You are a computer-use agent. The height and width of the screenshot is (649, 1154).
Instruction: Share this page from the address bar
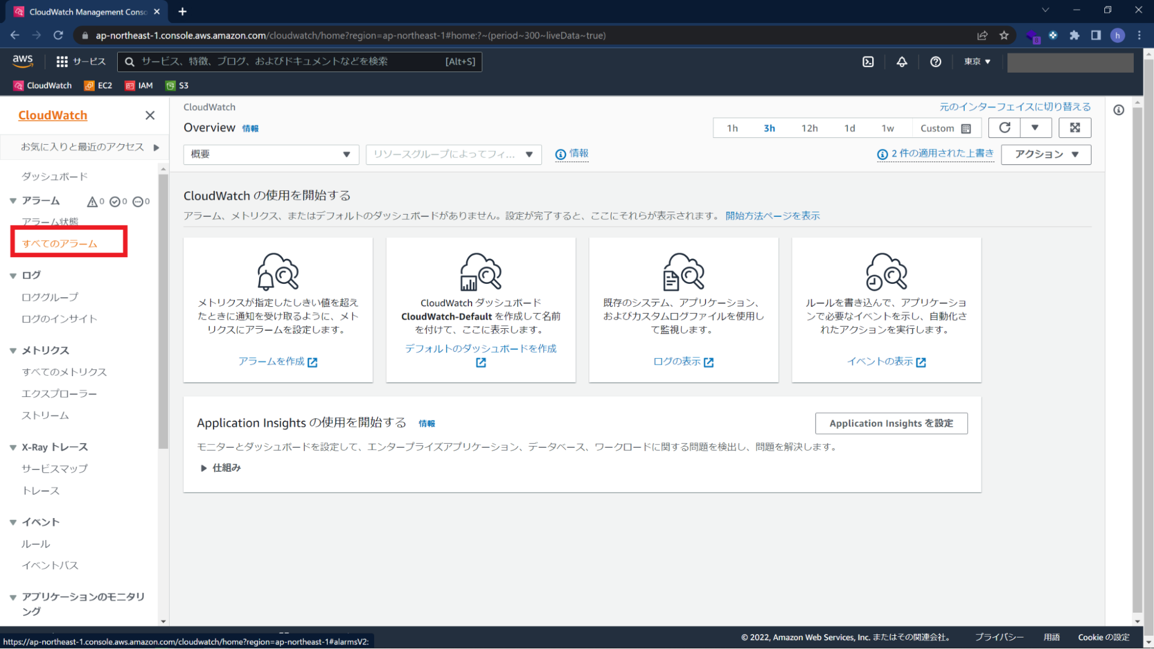tap(982, 35)
